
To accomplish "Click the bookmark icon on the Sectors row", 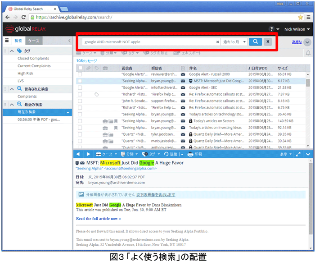I will [116, 121].
